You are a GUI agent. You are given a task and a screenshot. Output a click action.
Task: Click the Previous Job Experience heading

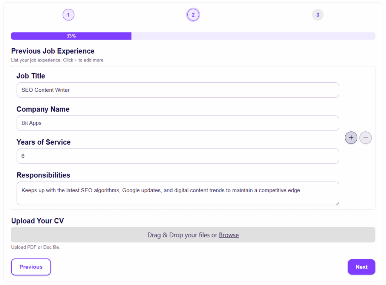53,51
